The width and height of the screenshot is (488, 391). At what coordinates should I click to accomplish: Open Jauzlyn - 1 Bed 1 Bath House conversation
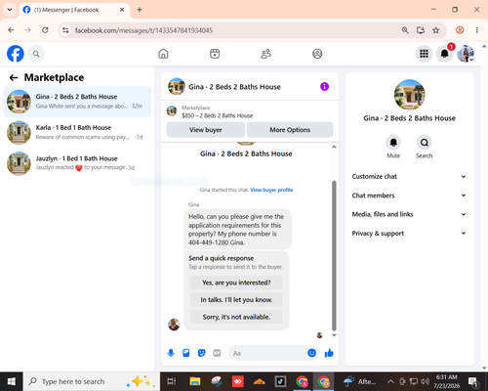click(x=77, y=163)
